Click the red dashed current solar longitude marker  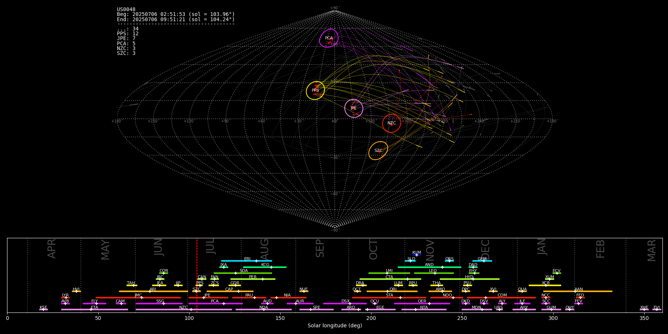(197, 275)
